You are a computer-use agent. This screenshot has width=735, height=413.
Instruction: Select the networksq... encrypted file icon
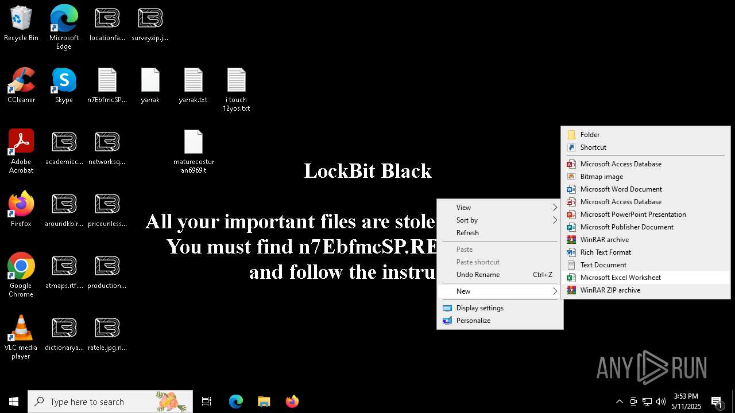[x=107, y=148]
